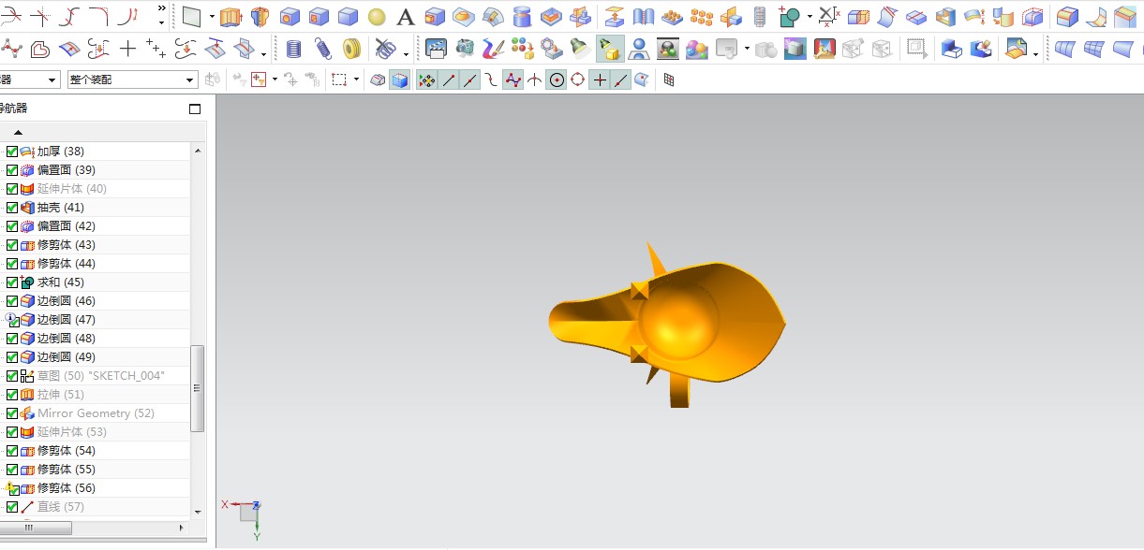Select the Extrude tool icon
1144x550 pixels.
tap(230, 17)
